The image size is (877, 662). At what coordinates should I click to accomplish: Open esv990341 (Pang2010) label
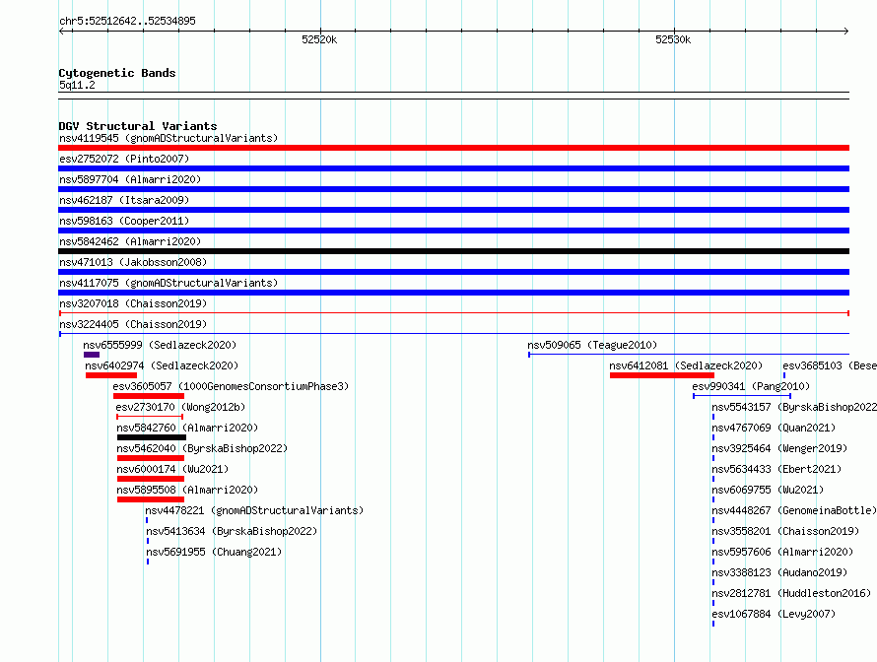(751, 386)
